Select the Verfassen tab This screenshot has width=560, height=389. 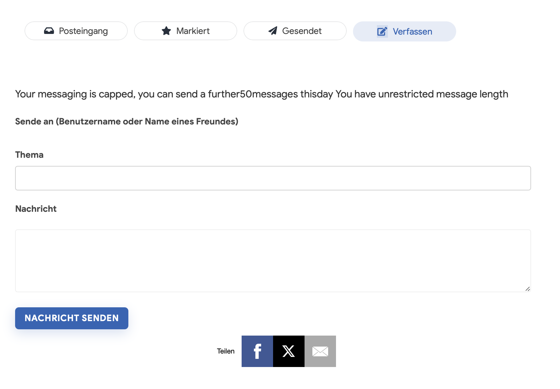[405, 31]
